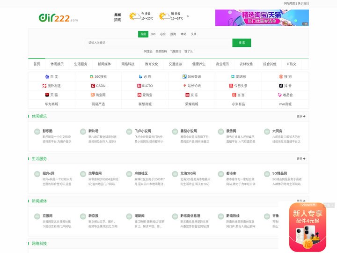Open the 黔东南信息港 entry title

190,216
